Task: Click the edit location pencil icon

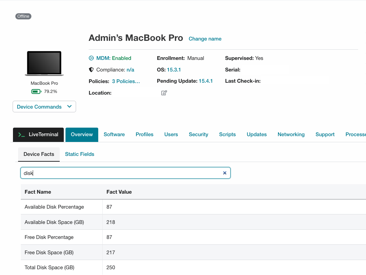Action: (164, 93)
